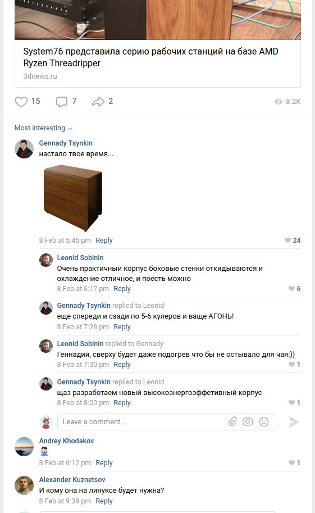Open comments via speech bubble icon
The width and height of the screenshot is (315, 513).
62,102
